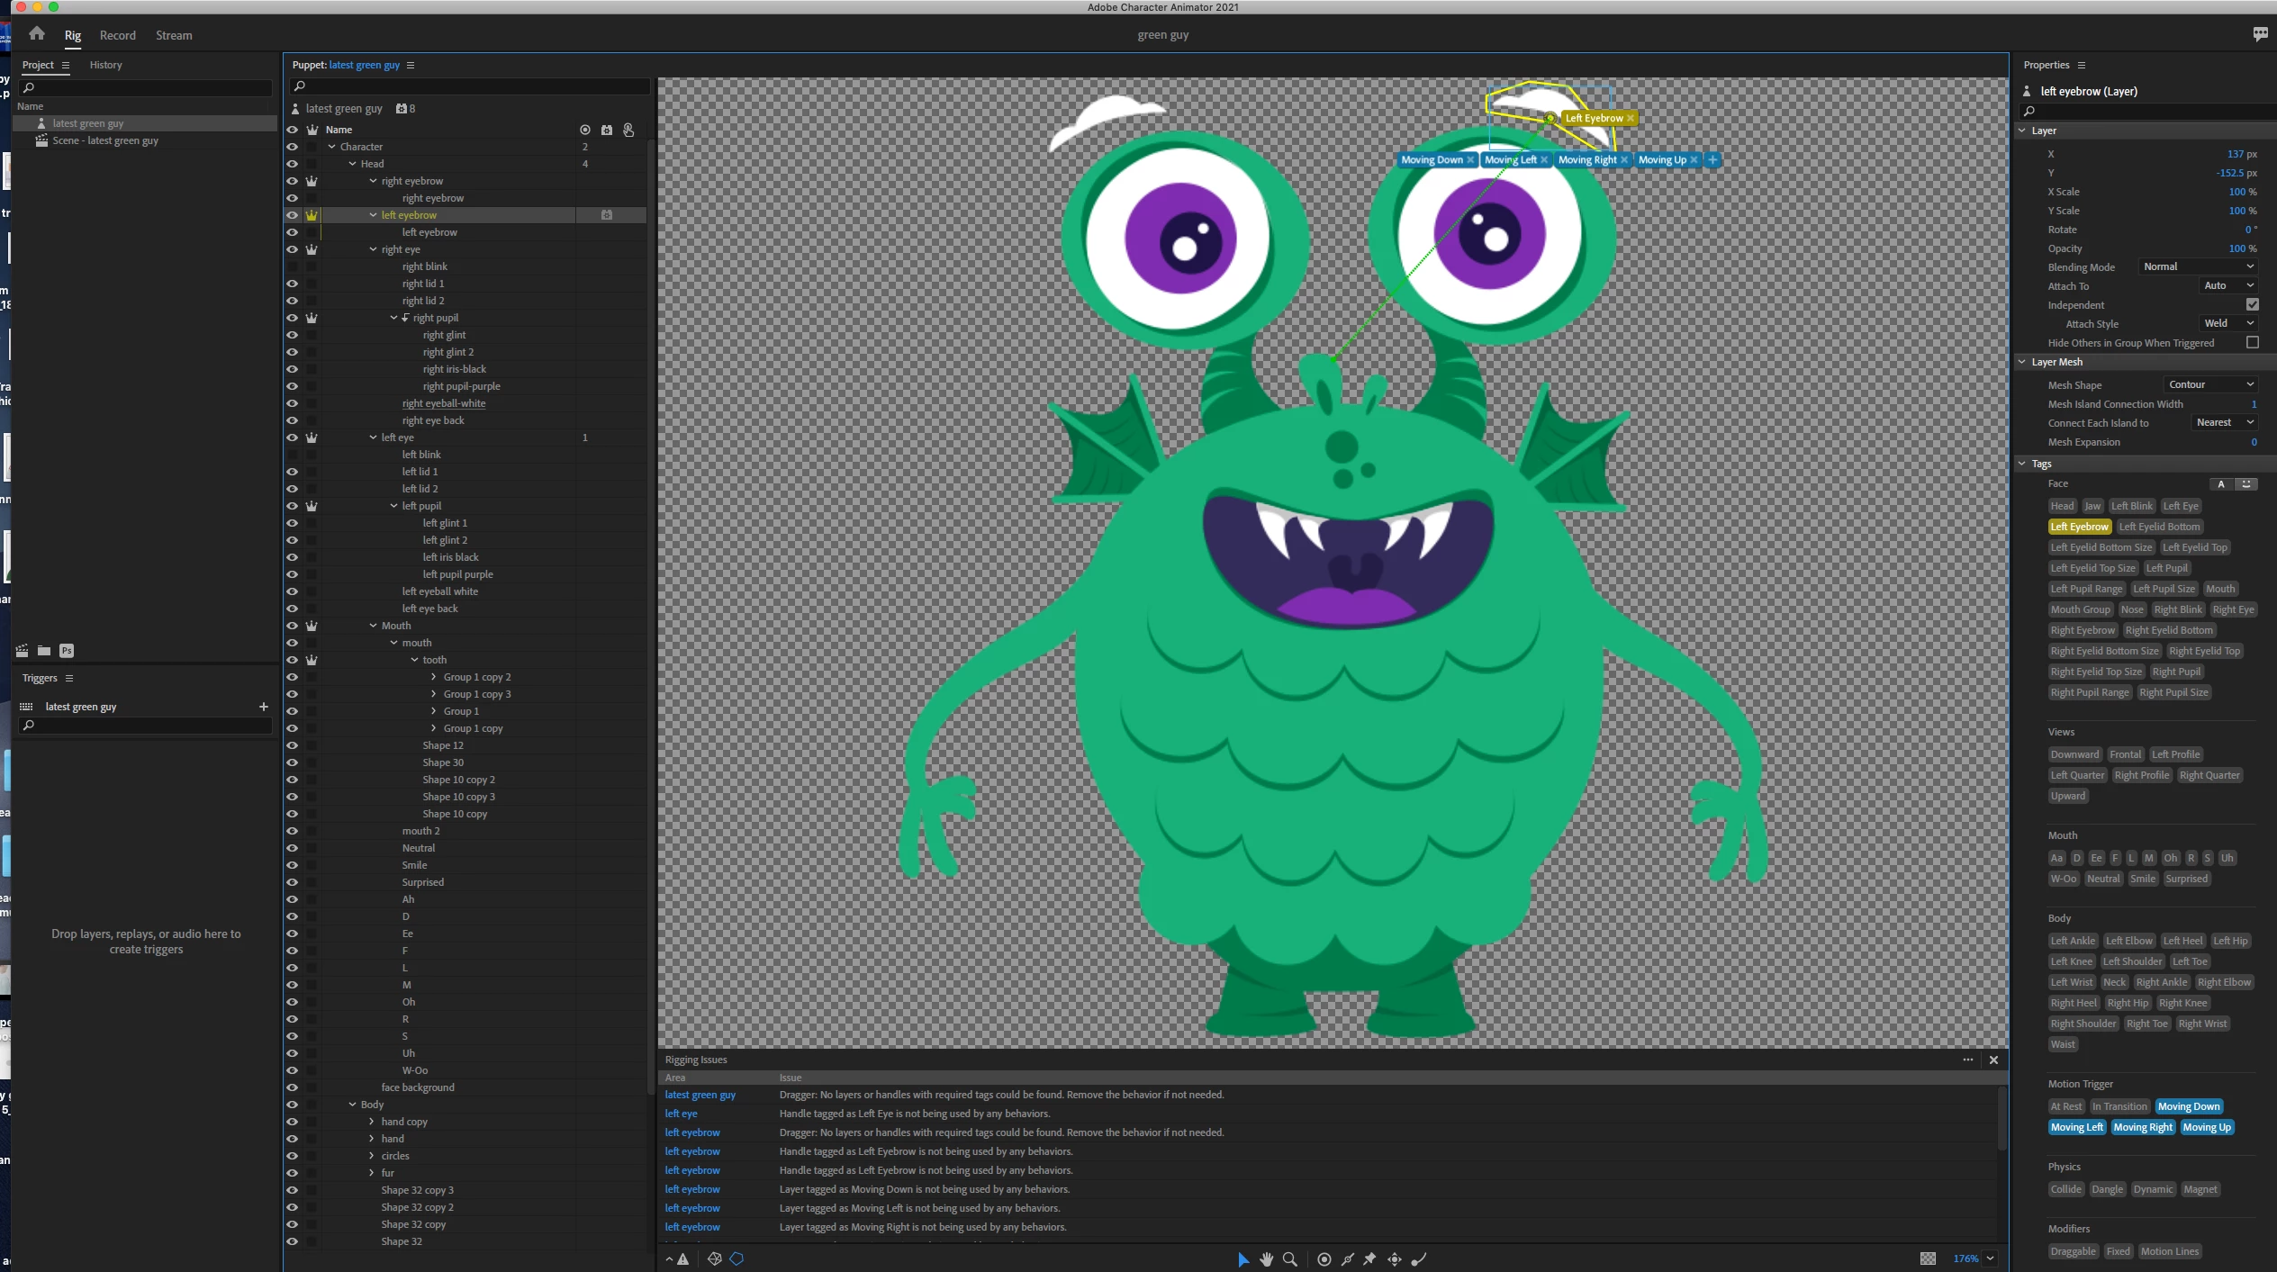Open the Mesh Shape Contour dropdown

tap(2210, 384)
